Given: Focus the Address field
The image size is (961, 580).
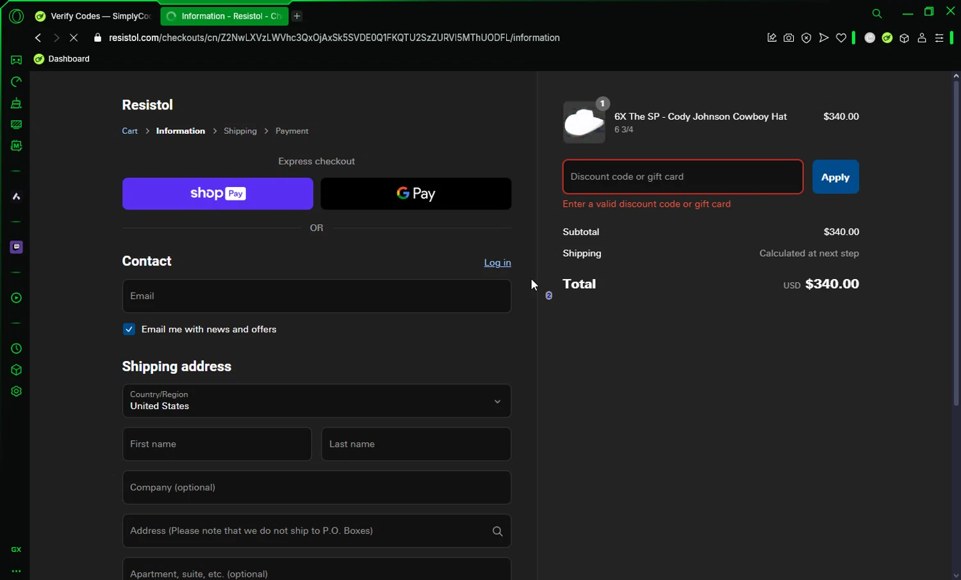Looking at the screenshot, I should (316, 531).
